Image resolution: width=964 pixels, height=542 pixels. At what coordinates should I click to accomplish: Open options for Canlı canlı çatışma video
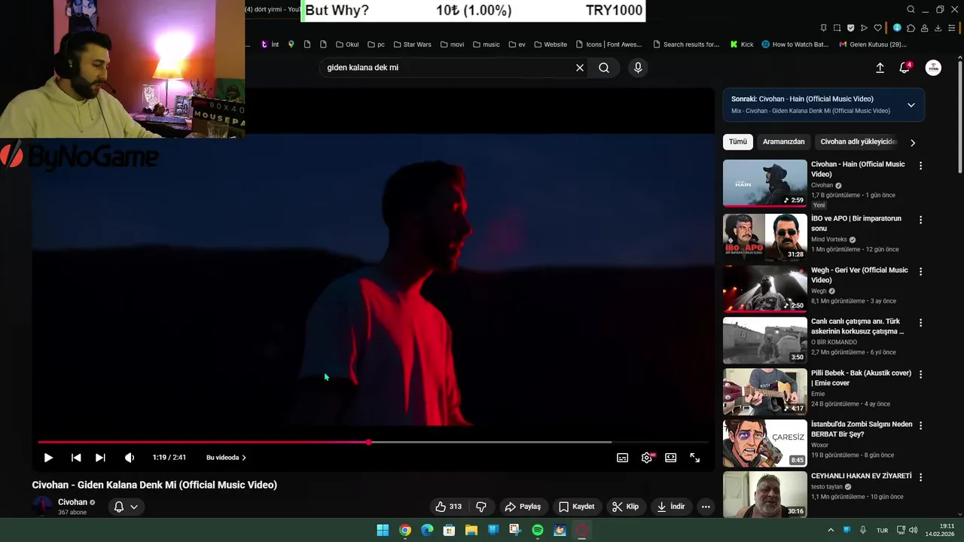pos(920,322)
